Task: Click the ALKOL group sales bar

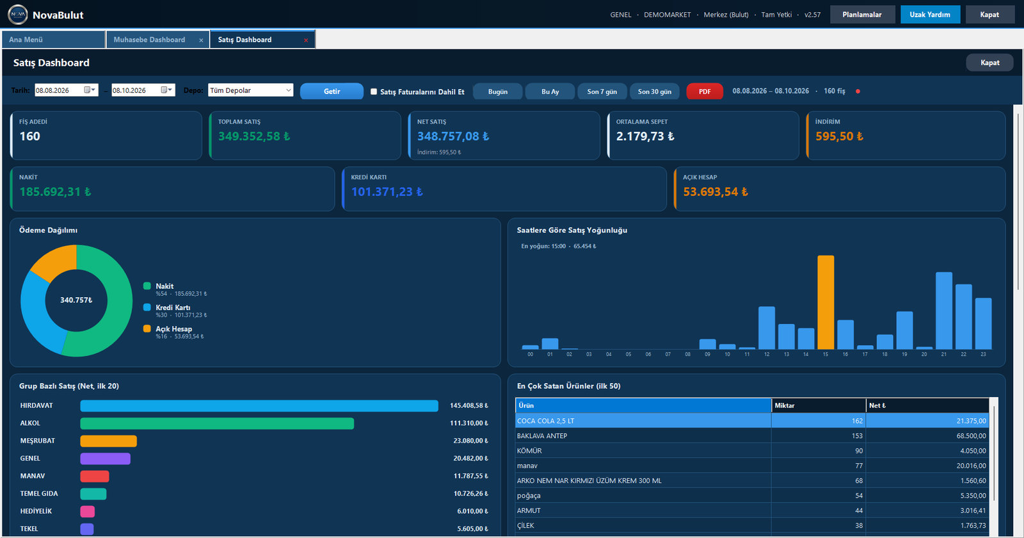Action: pos(217,423)
